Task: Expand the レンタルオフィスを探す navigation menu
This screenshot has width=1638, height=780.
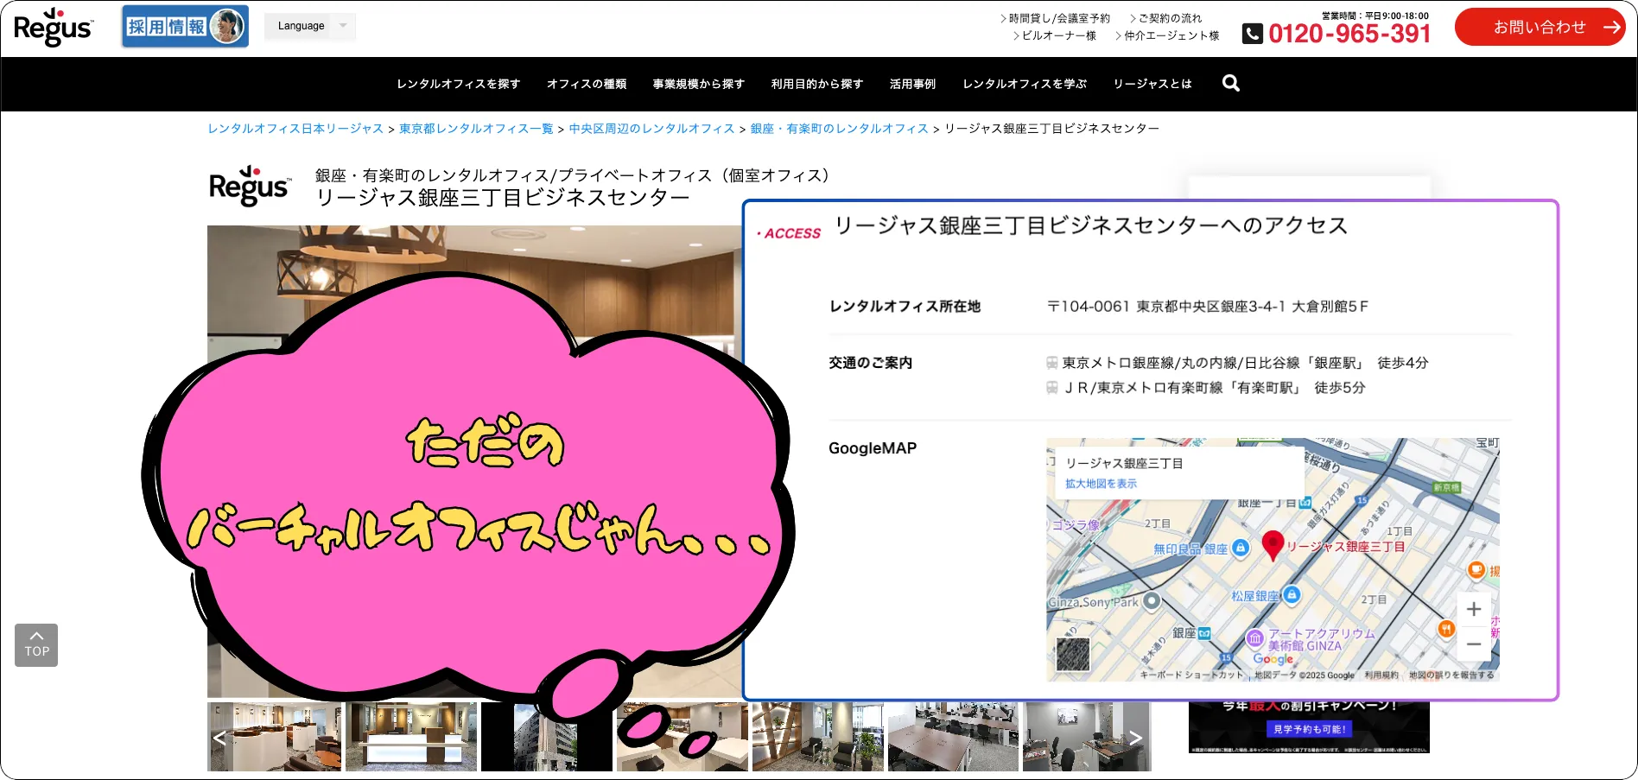Action: pyautogui.click(x=457, y=84)
